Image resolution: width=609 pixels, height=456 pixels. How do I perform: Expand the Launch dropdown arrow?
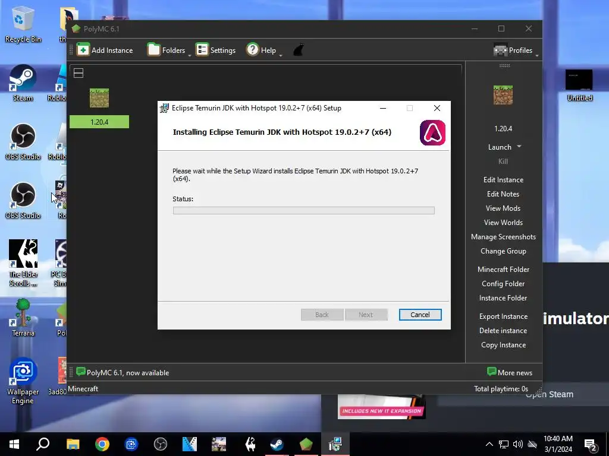(519, 147)
